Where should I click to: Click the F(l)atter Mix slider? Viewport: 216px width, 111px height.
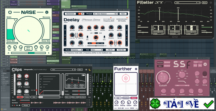tap(207, 27)
